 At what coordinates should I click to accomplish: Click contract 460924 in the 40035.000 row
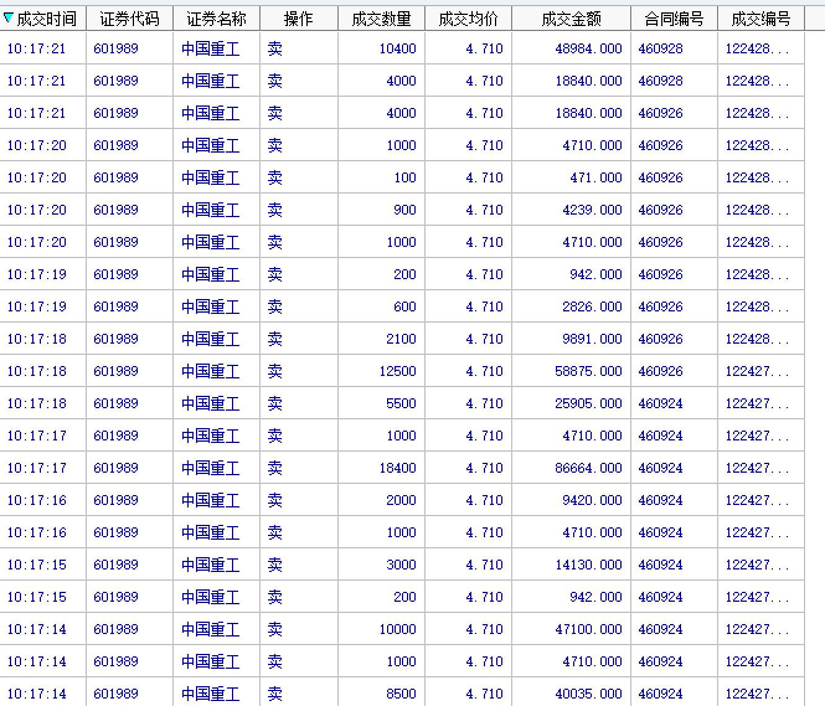coord(661,694)
